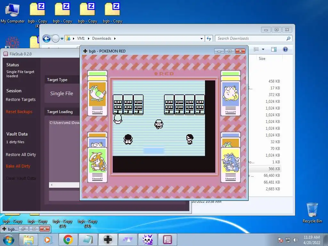
Task: Expand the arrow after Downloads breadcrumb
Action: pos(115,38)
